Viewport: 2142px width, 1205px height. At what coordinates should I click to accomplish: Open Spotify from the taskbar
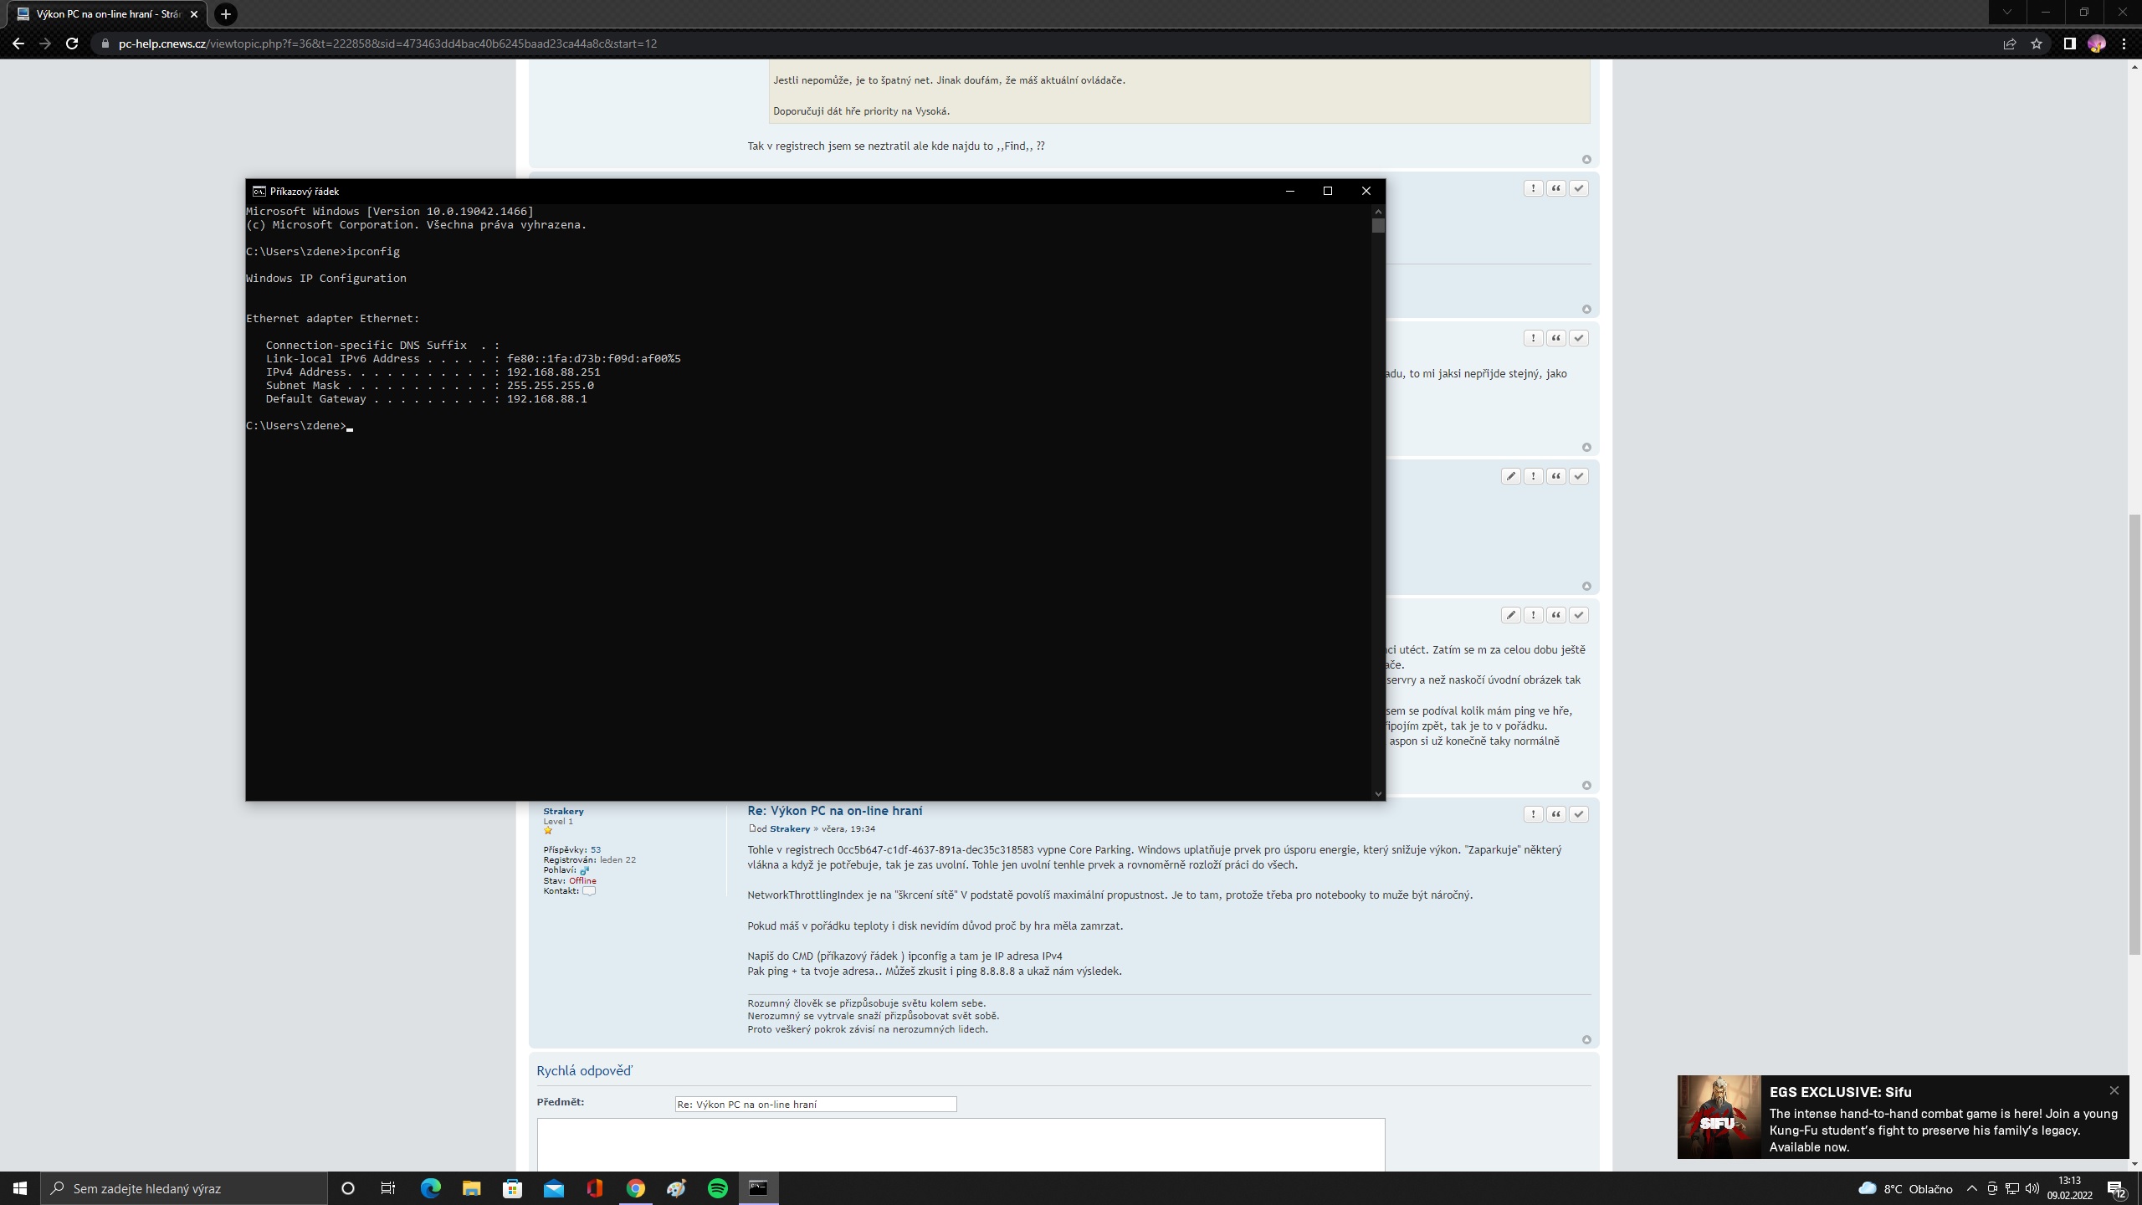coord(717,1188)
